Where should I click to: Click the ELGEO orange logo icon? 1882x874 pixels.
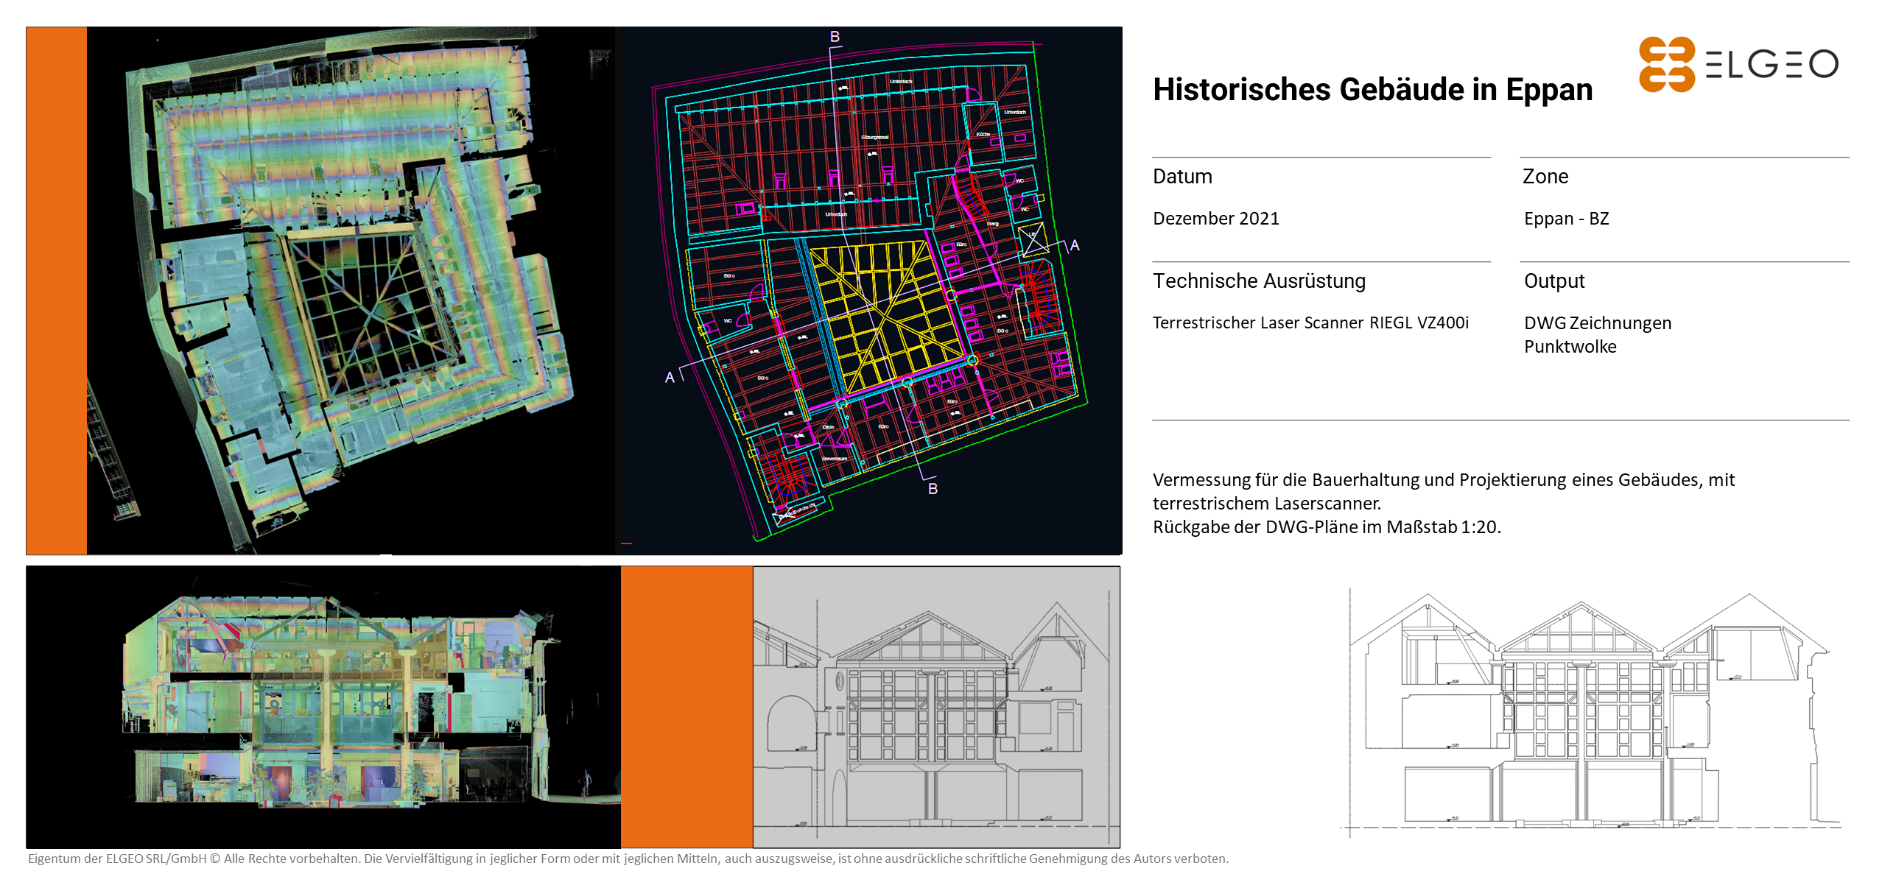coord(1666,64)
